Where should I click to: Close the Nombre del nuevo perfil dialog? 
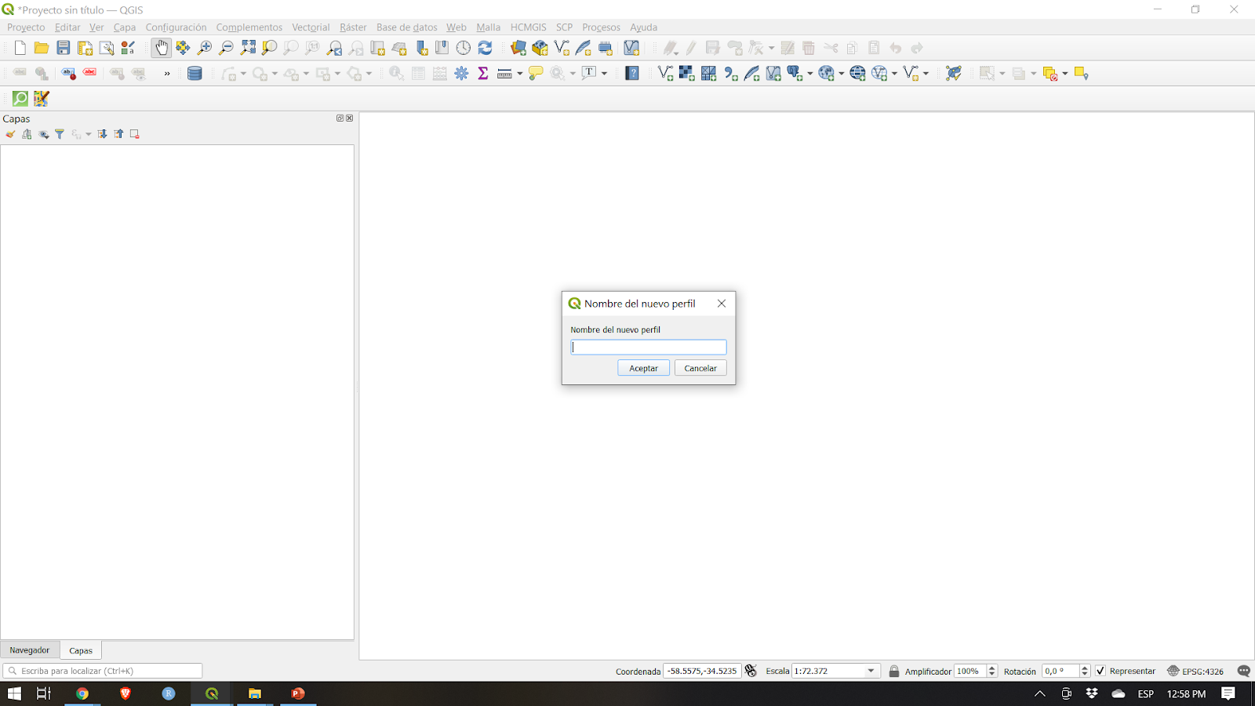tap(722, 304)
